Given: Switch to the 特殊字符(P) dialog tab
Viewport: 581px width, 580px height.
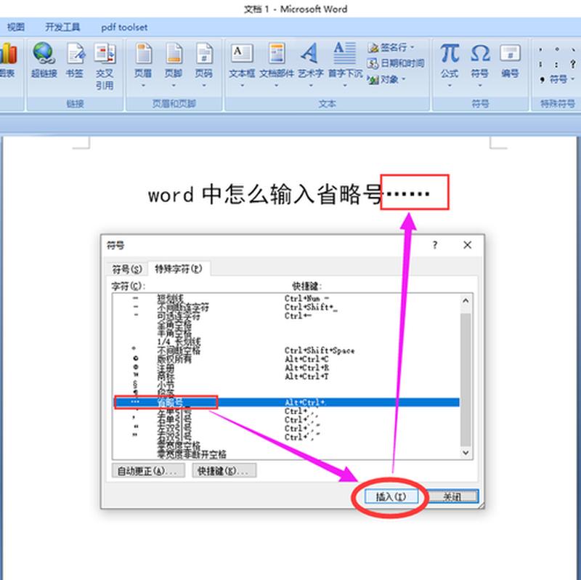Looking at the screenshot, I should pos(179,268).
